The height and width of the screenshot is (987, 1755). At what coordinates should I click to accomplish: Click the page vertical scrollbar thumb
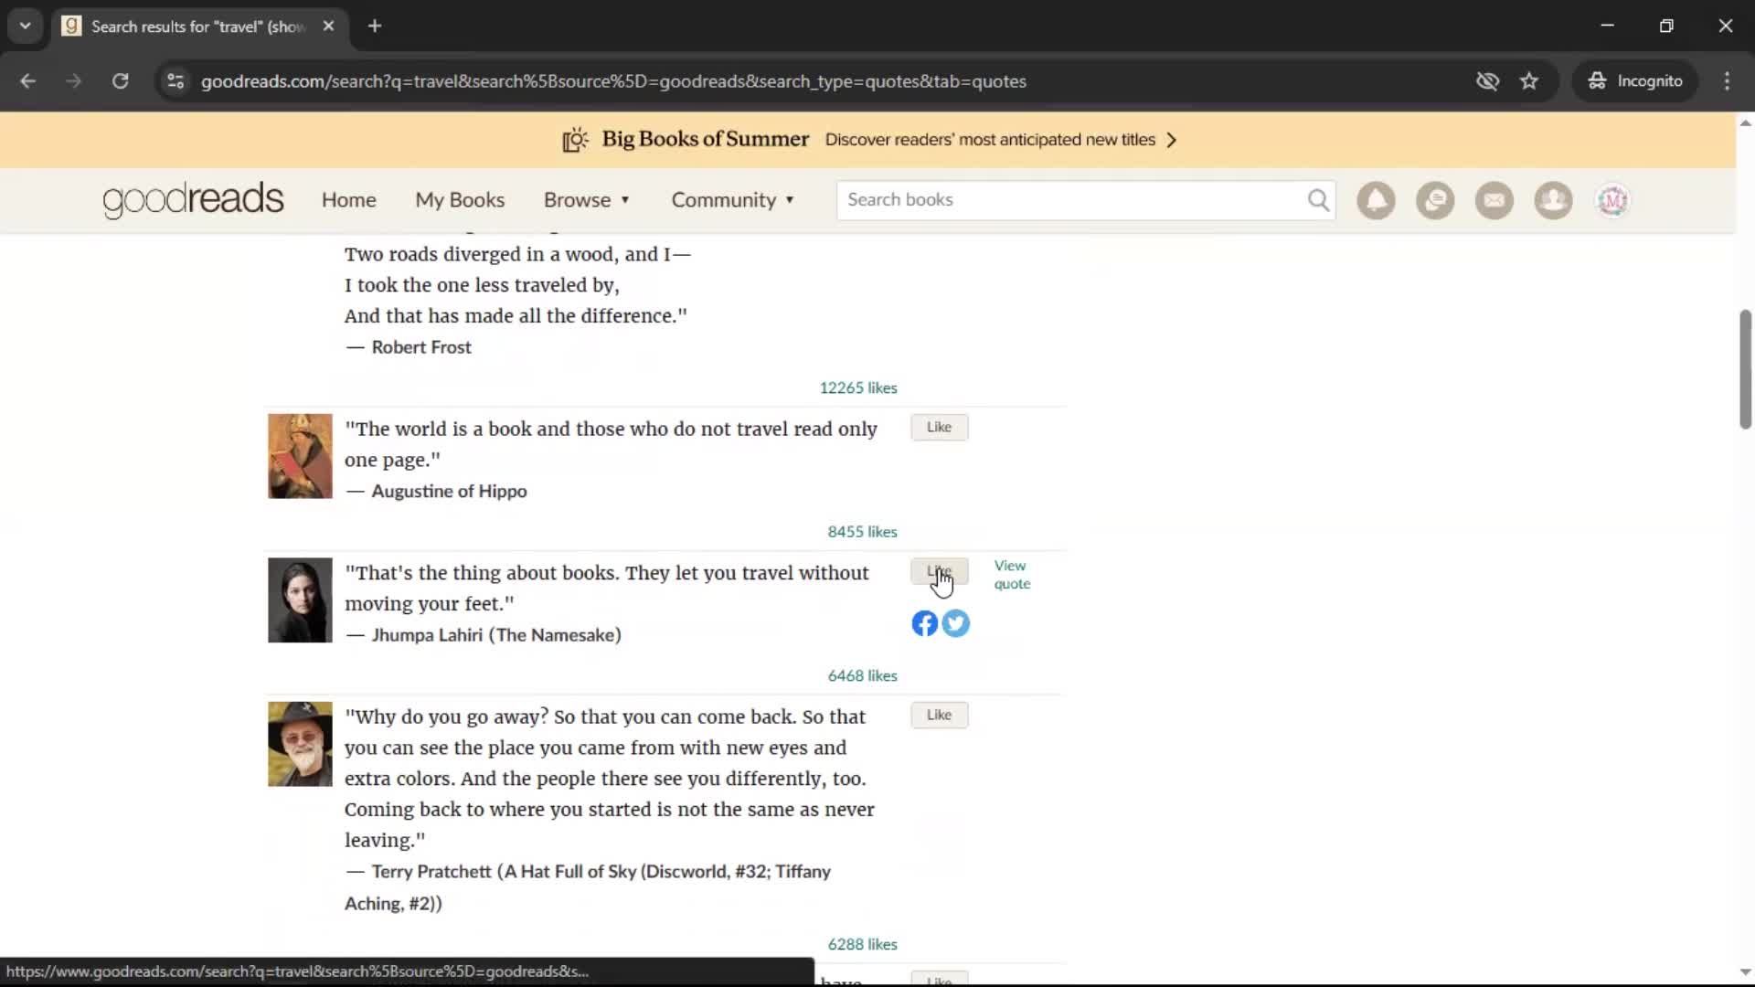(1745, 369)
